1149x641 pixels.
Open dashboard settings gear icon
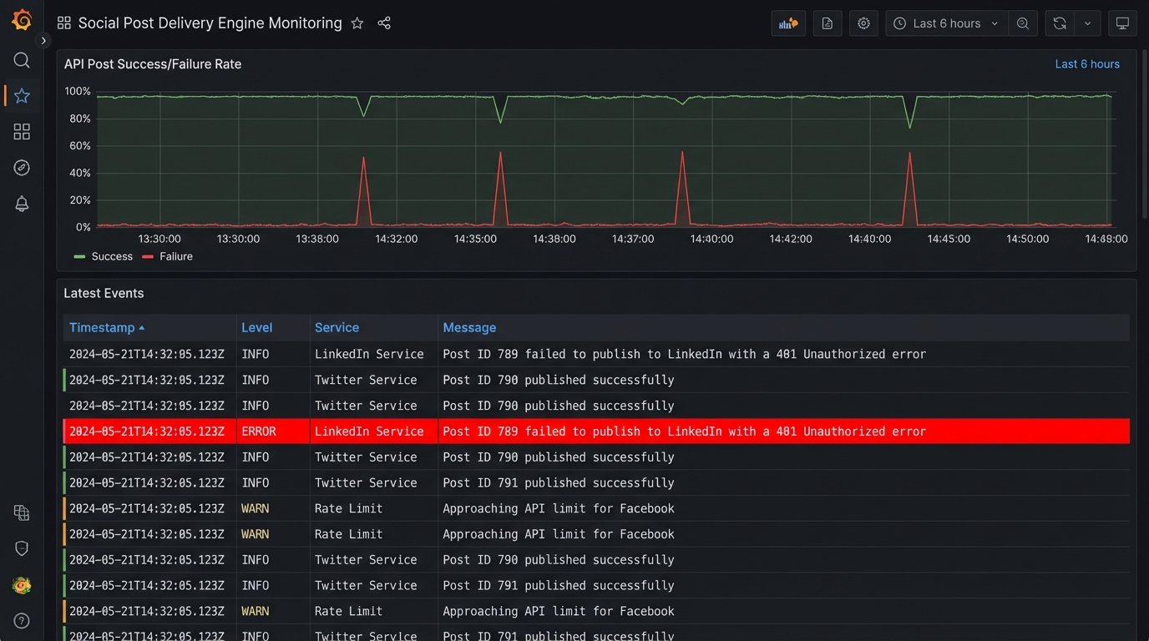pyautogui.click(x=863, y=23)
